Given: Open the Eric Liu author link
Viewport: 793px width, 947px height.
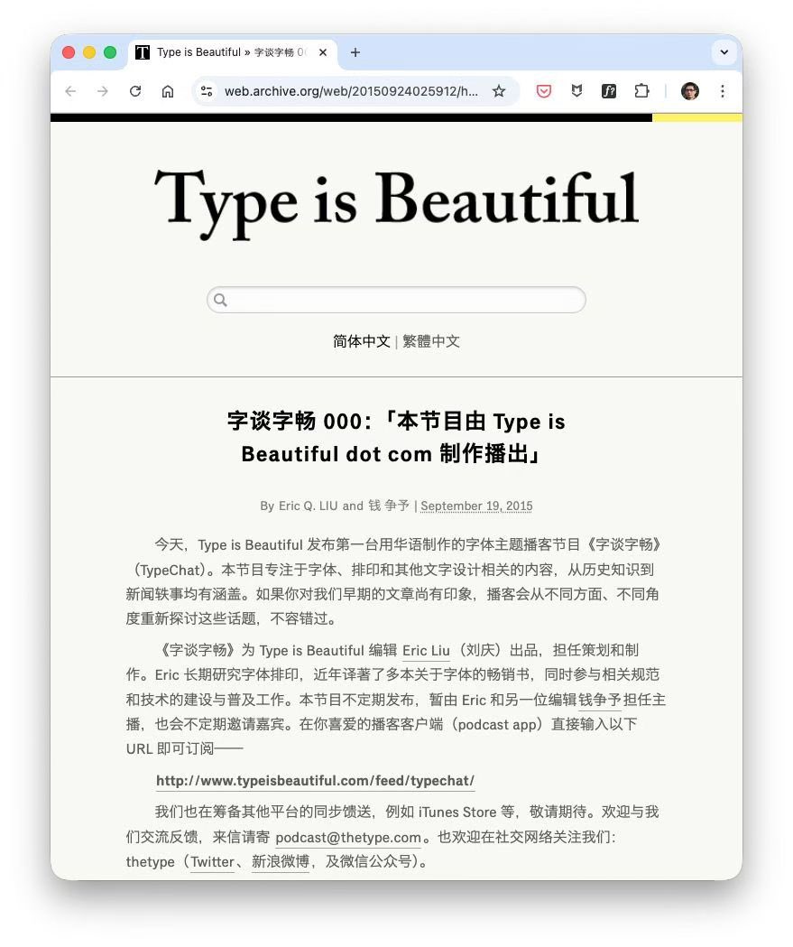Looking at the screenshot, I should click(424, 650).
